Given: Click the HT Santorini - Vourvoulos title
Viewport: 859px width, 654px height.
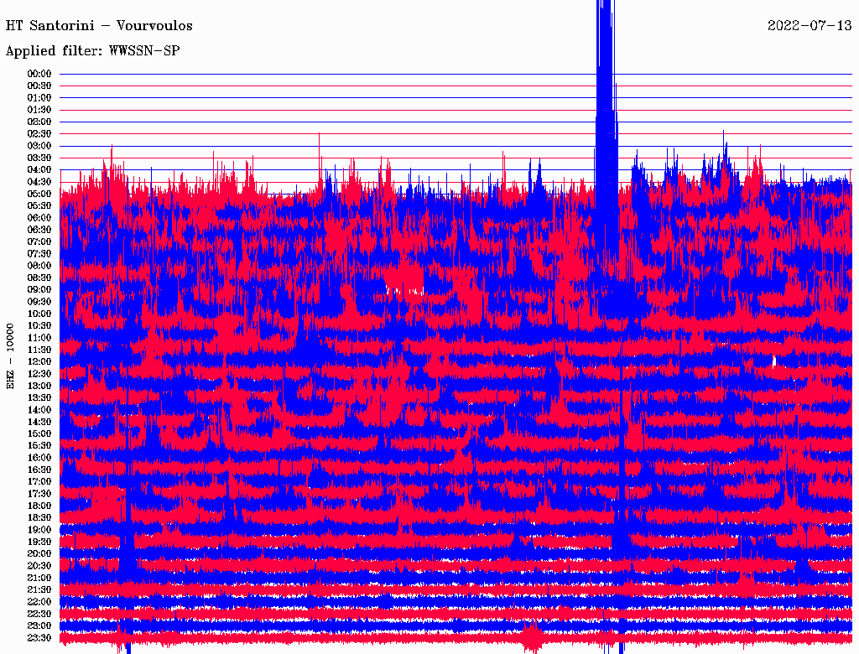Looking at the screenshot, I should 99,26.
